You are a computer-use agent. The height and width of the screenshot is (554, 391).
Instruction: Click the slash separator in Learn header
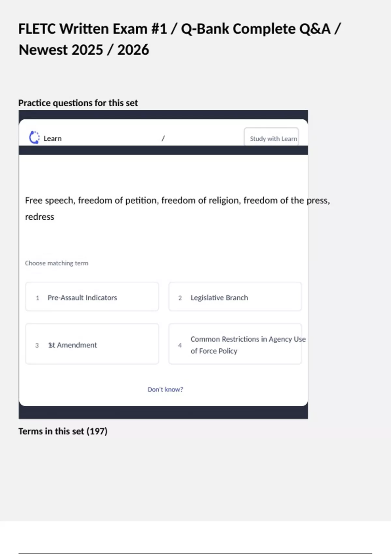[x=163, y=138]
